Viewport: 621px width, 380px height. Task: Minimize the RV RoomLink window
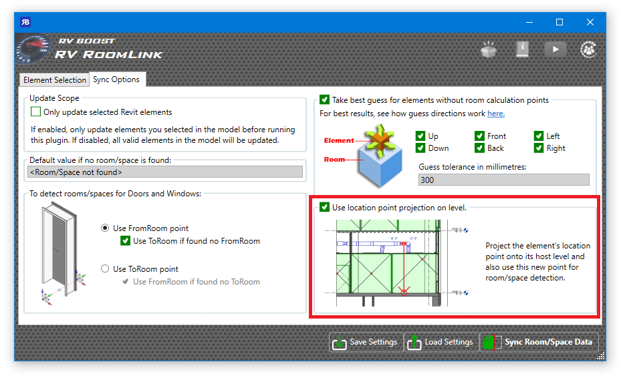(x=529, y=22)
